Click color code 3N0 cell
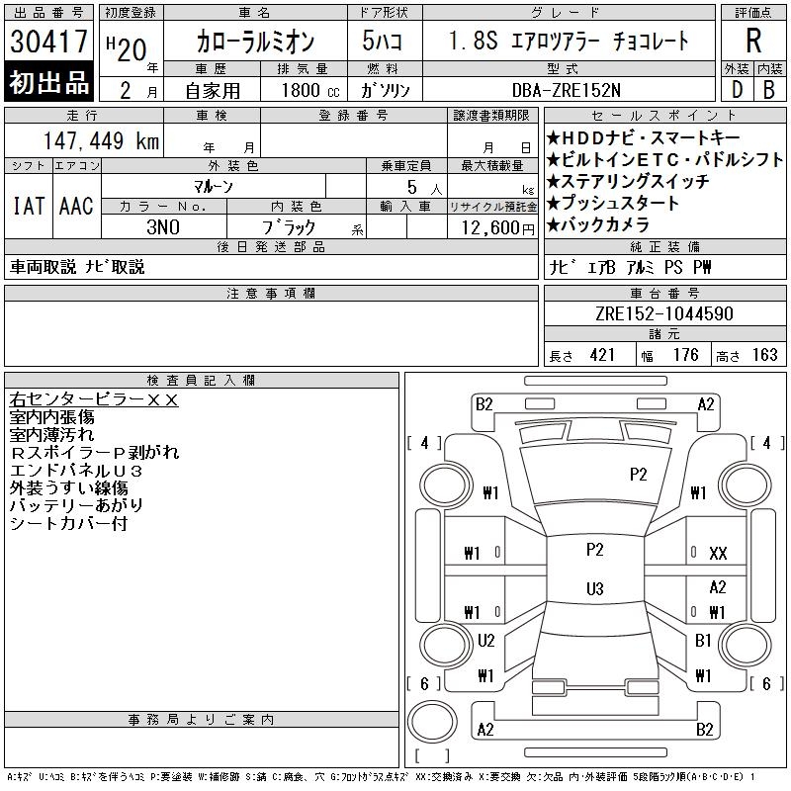 click(x=163, y=226)
